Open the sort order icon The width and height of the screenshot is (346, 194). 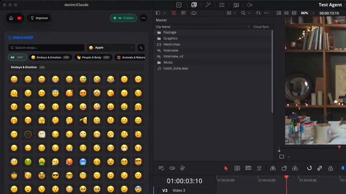[258, 13]
